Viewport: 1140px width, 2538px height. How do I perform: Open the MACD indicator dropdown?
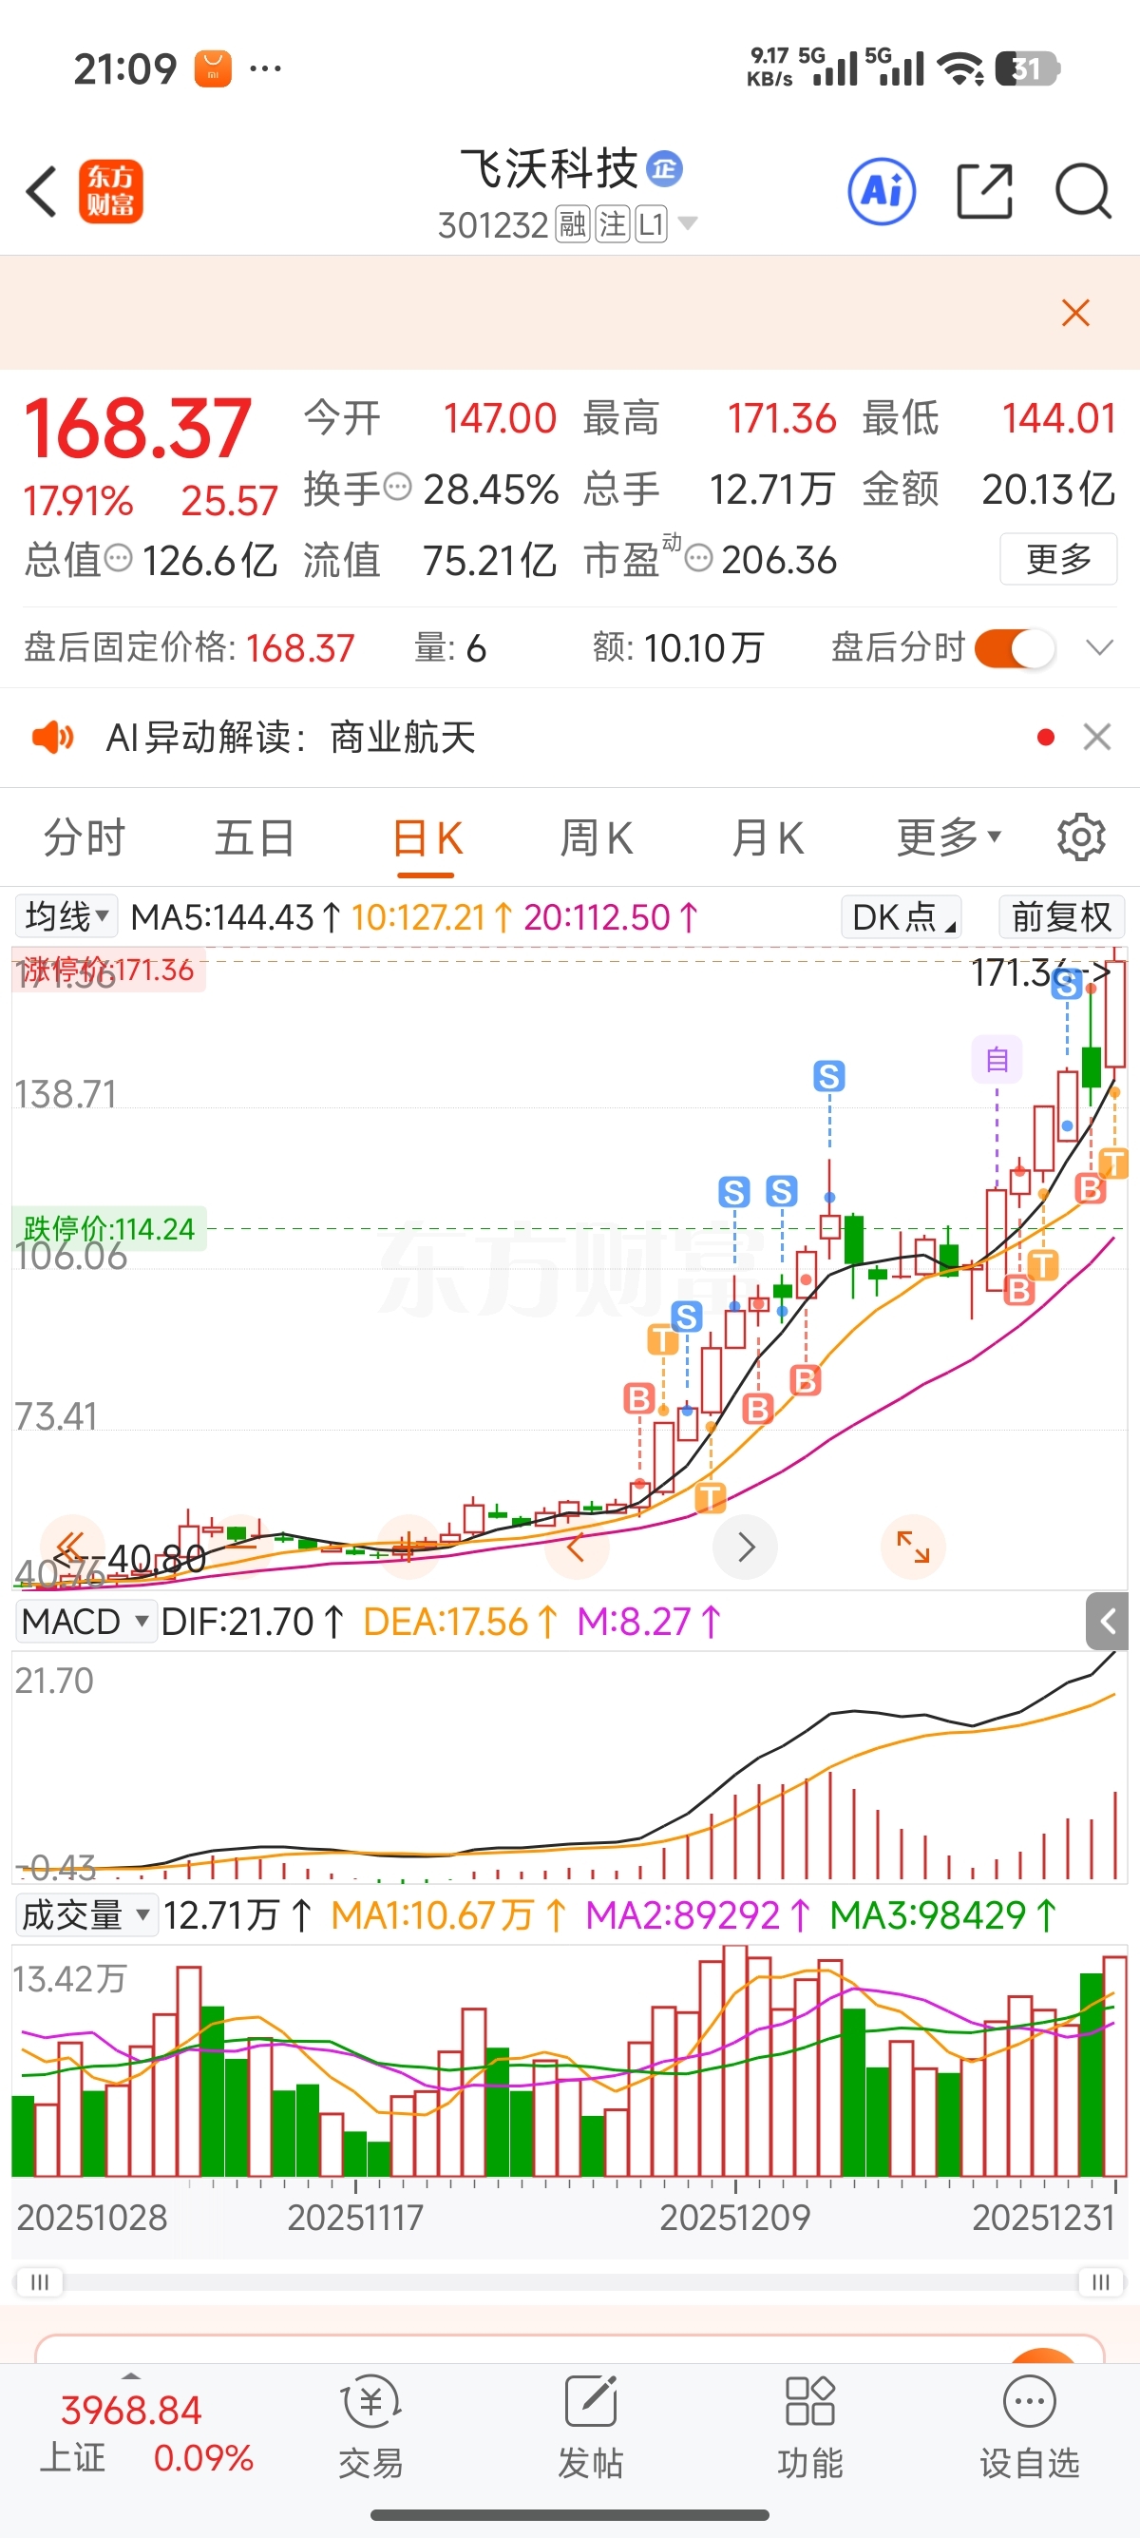(85, 1621)
